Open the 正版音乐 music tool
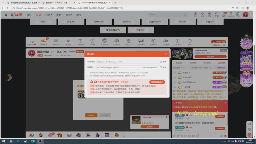This screenshot has height=144, width=256. [177, 42]
